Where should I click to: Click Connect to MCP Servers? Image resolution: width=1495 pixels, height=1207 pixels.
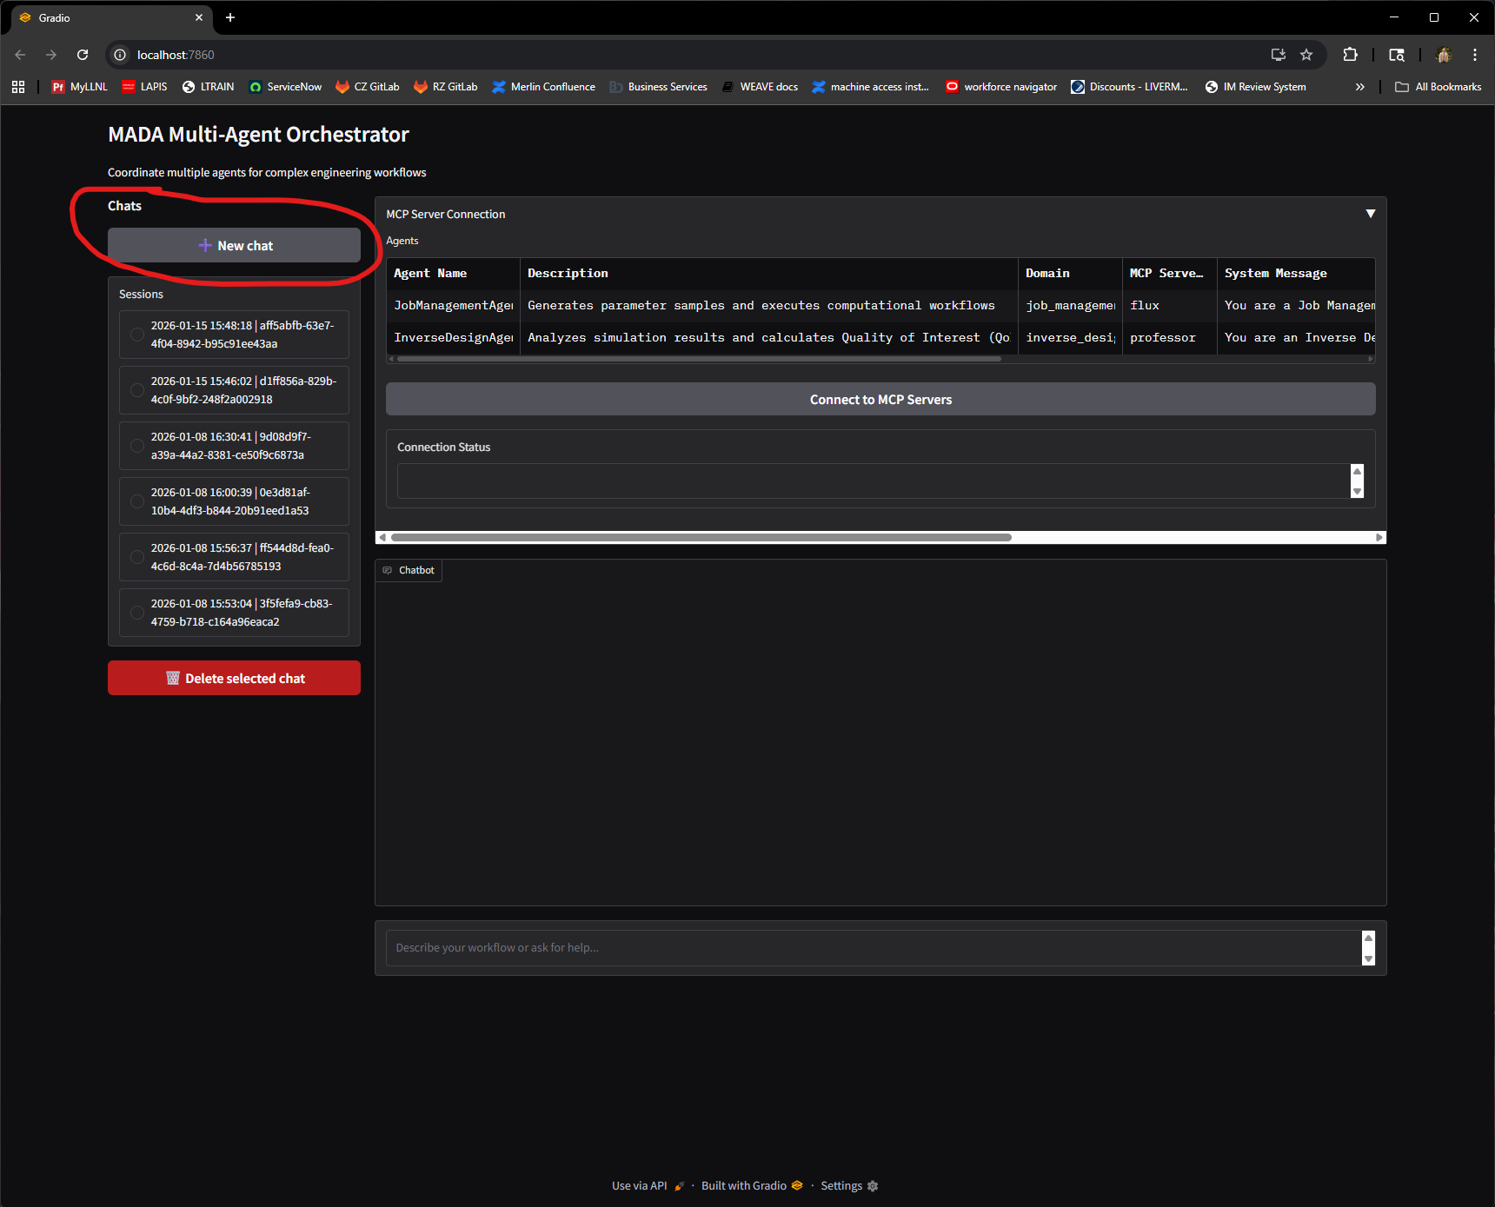pos(880,400)
